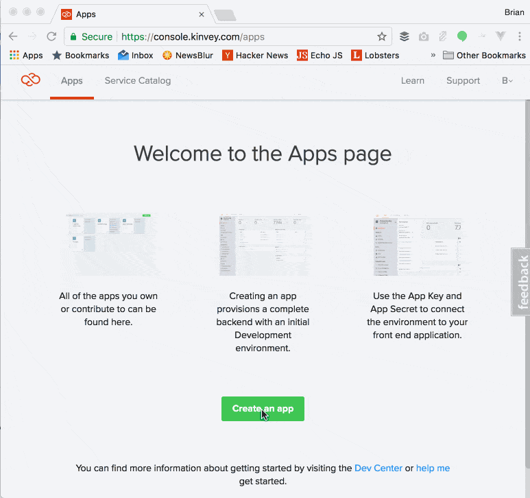Follow the help me link

(x=433, y=468)
